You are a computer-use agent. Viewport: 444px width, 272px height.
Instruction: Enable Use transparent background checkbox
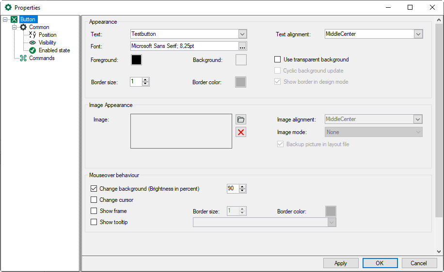click(278, 60)
